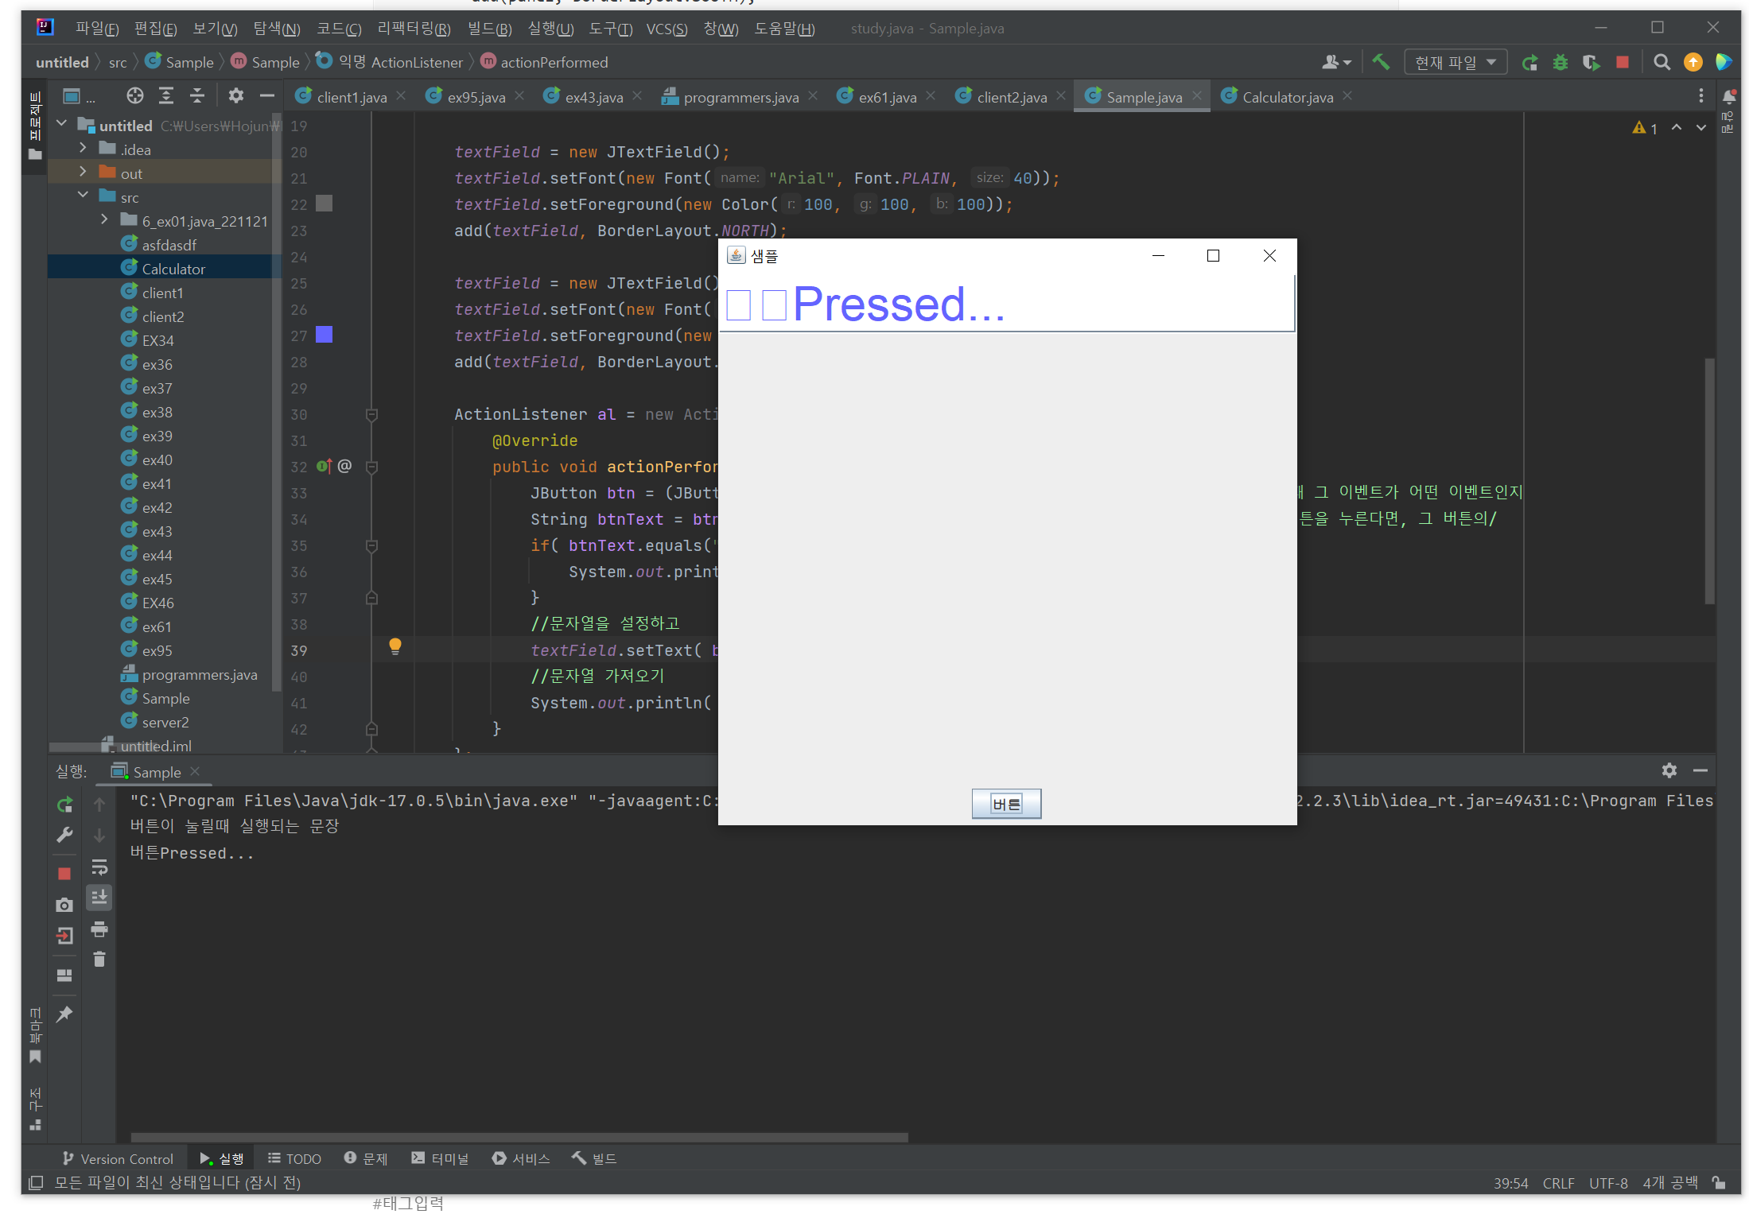The height and width of the screenshot is (1214, 1749).
Task: Open the 터미널 tool window button
Action: pos(440,1158)
